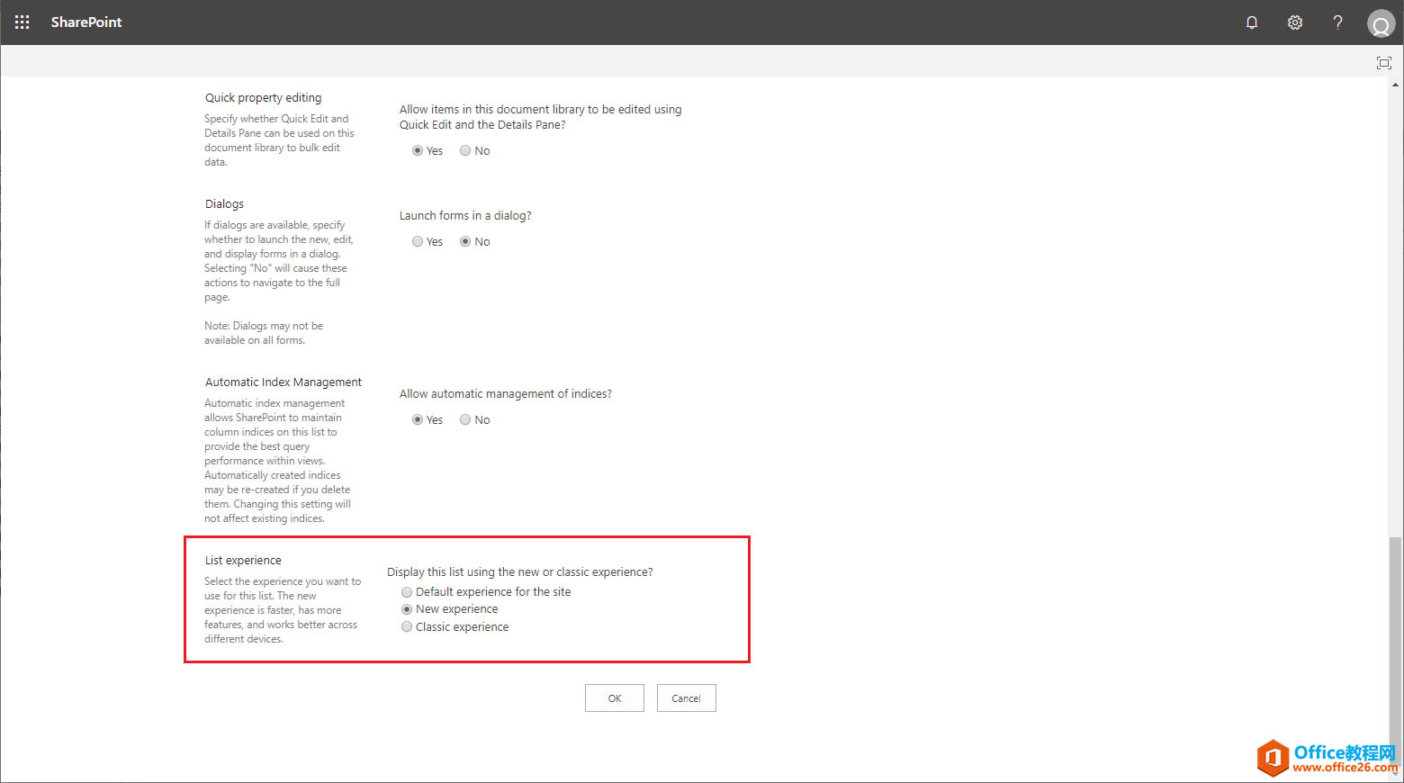
Task: Click the scrollbar down arrow
Action: click(1397, 775)
